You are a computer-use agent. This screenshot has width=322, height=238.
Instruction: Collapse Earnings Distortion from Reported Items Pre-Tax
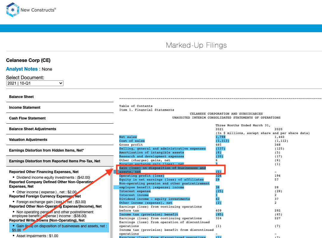point(60,161)
